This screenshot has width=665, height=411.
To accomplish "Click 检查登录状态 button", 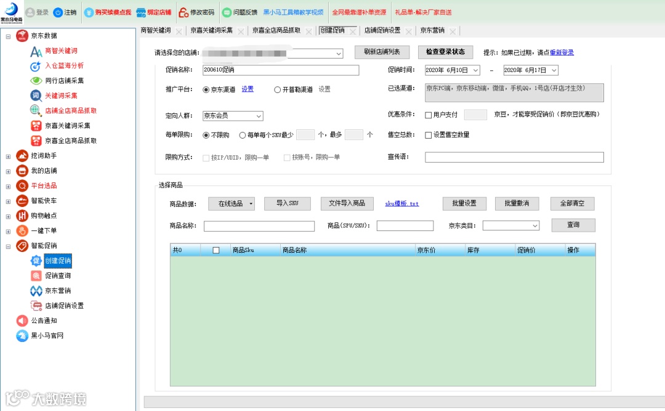I will click(445, 52).
